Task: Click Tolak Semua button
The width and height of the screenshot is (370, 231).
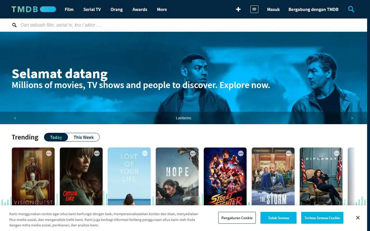Action: (x=278, y=218)
